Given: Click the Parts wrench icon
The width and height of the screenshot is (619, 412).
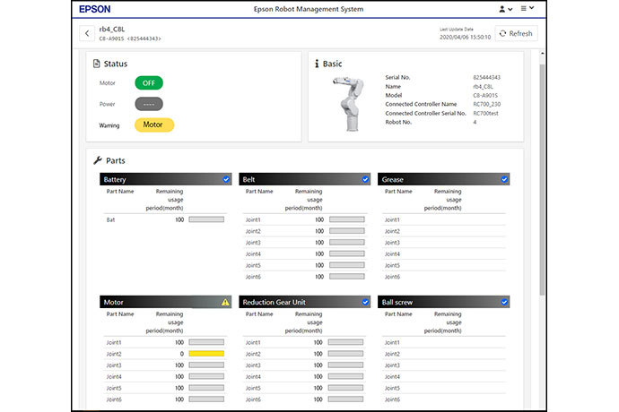Looking at the screenshot, I should click(x=98, y=160).
